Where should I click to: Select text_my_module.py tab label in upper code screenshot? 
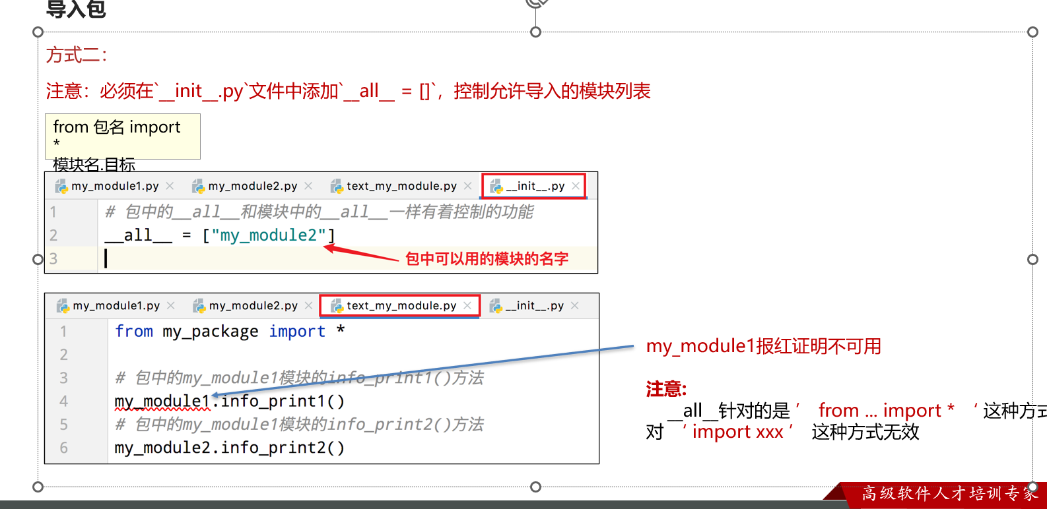pyautogui.click(x=401, y=186)
